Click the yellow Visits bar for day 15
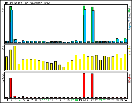The width and height of the screenshot is (132, 103). pyautogui.click(x=64, y=68)
